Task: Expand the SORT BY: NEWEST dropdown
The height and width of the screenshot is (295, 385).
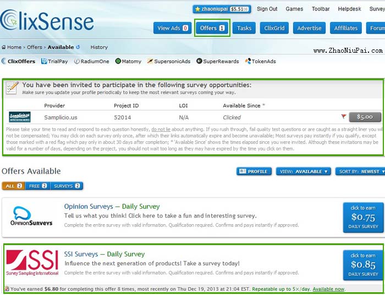Action: [x=360, y=171]
